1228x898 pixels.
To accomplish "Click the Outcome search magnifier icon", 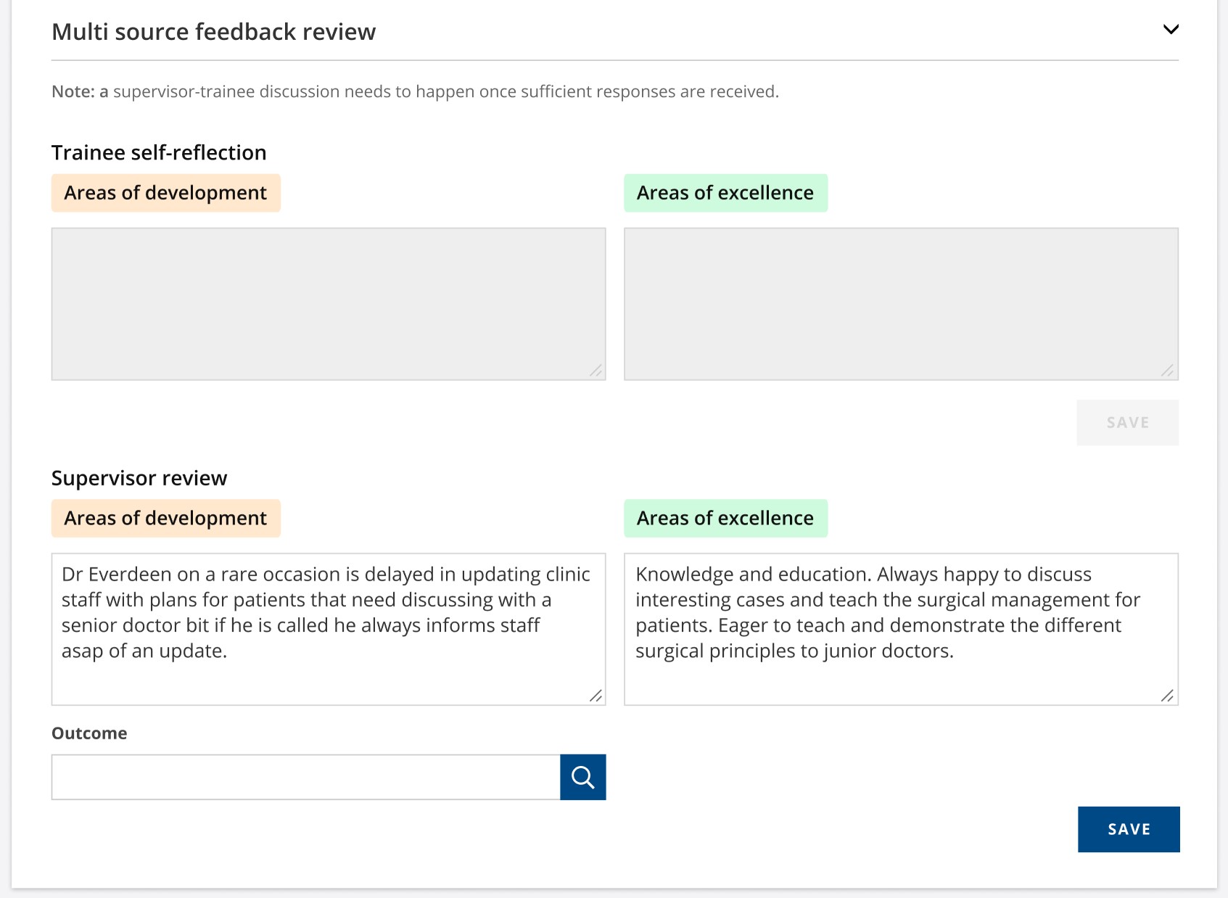I will (583, 778).
